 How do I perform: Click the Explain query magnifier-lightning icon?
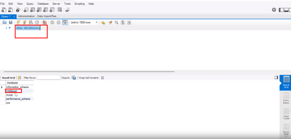click(30, 22)
